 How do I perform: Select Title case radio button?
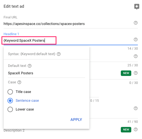pos(10,92)
